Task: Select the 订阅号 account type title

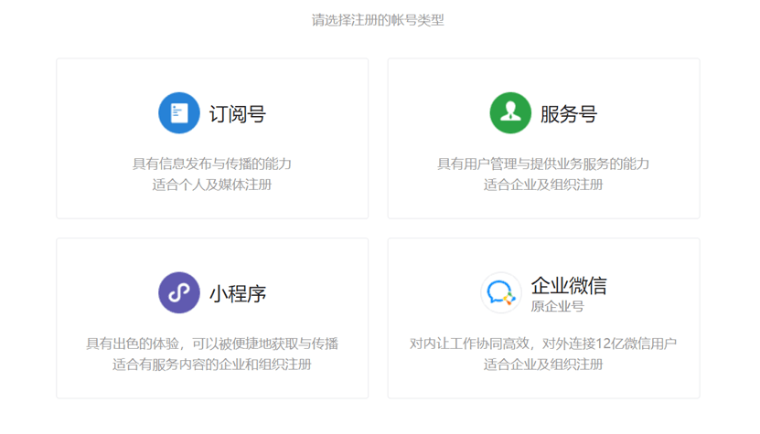Action: (x=238, y=114)
